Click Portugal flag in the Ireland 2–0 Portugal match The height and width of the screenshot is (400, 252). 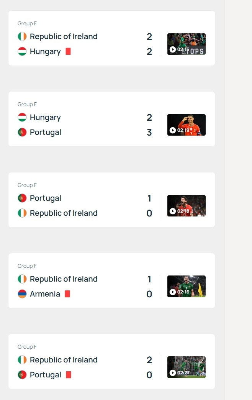click(x=22, y=375)
